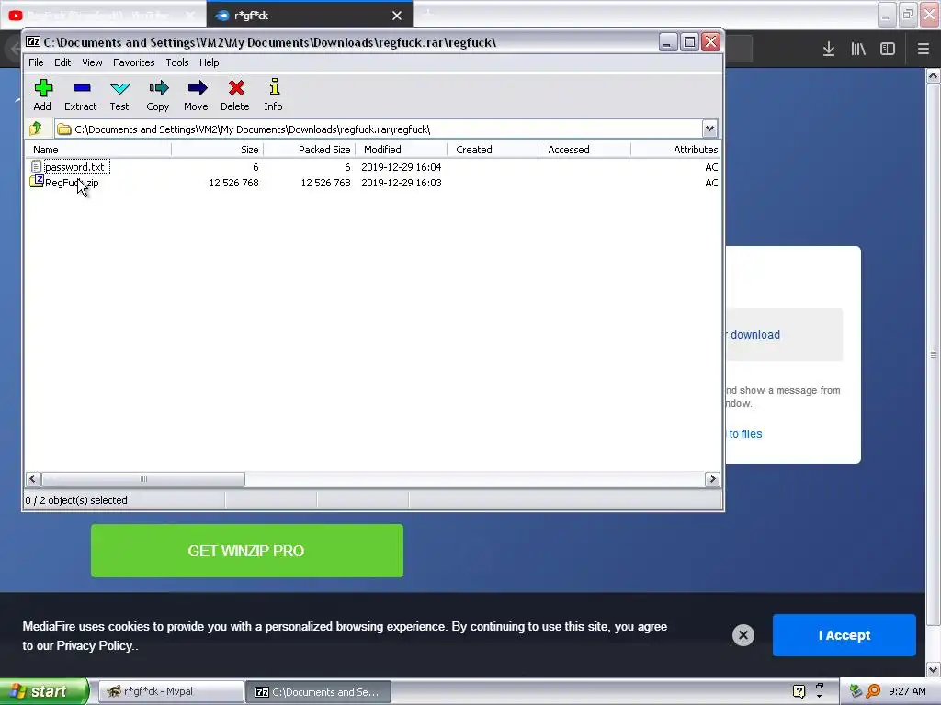The image size is (941, 705).
Task: Open the Help menu
Action: point(209,62)
